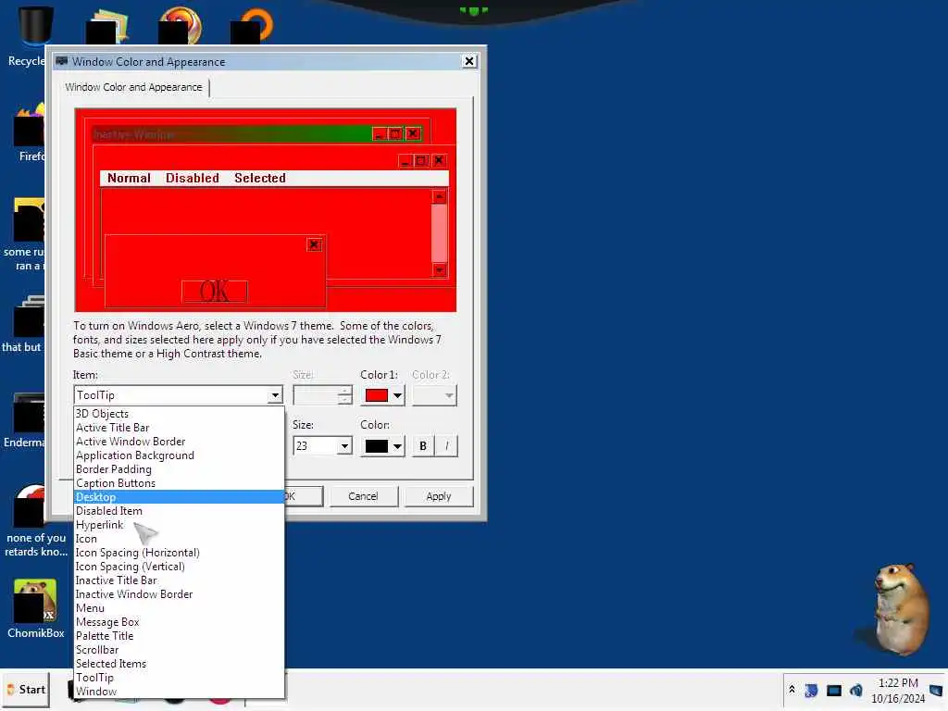The height and width of the screenshot is (711, 948).
Task: Select Application Background list entry
Action: 179,455
